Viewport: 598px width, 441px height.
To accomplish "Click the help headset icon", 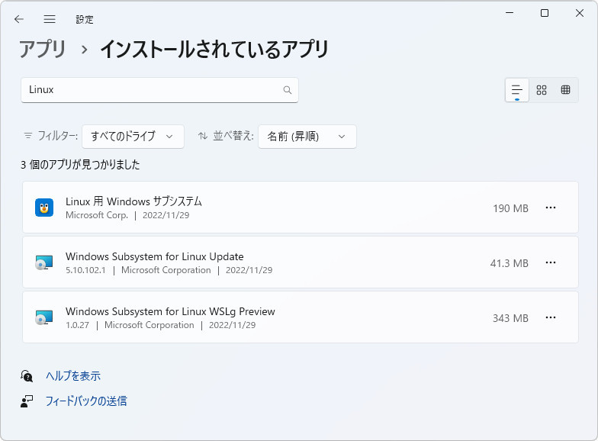I will tap(27, 376).
